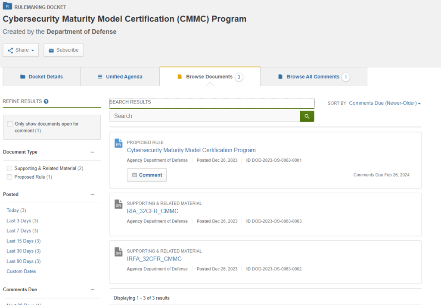This screenshot has height=305, width=441.
Task: Click the PR proposed rule document icon
Action: click(118, 143)
